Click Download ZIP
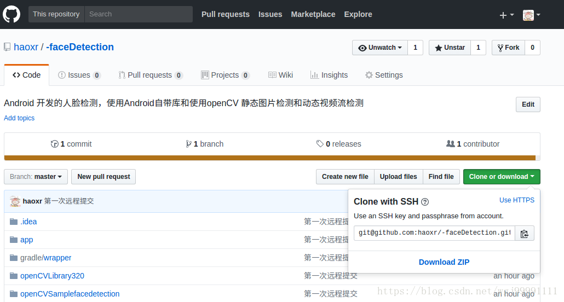Image resolution: width=564 pixels, height=302 pixels. [x=444, y=262]
